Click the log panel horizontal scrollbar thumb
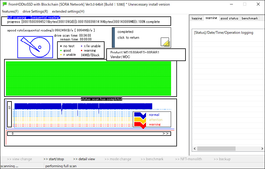This screenshot has height=169, width=265. click(x=216, y=149)
